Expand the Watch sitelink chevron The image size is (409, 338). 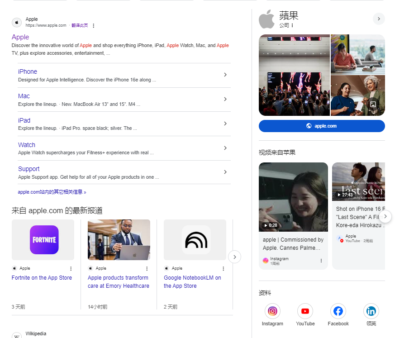(x=225, y=148)
